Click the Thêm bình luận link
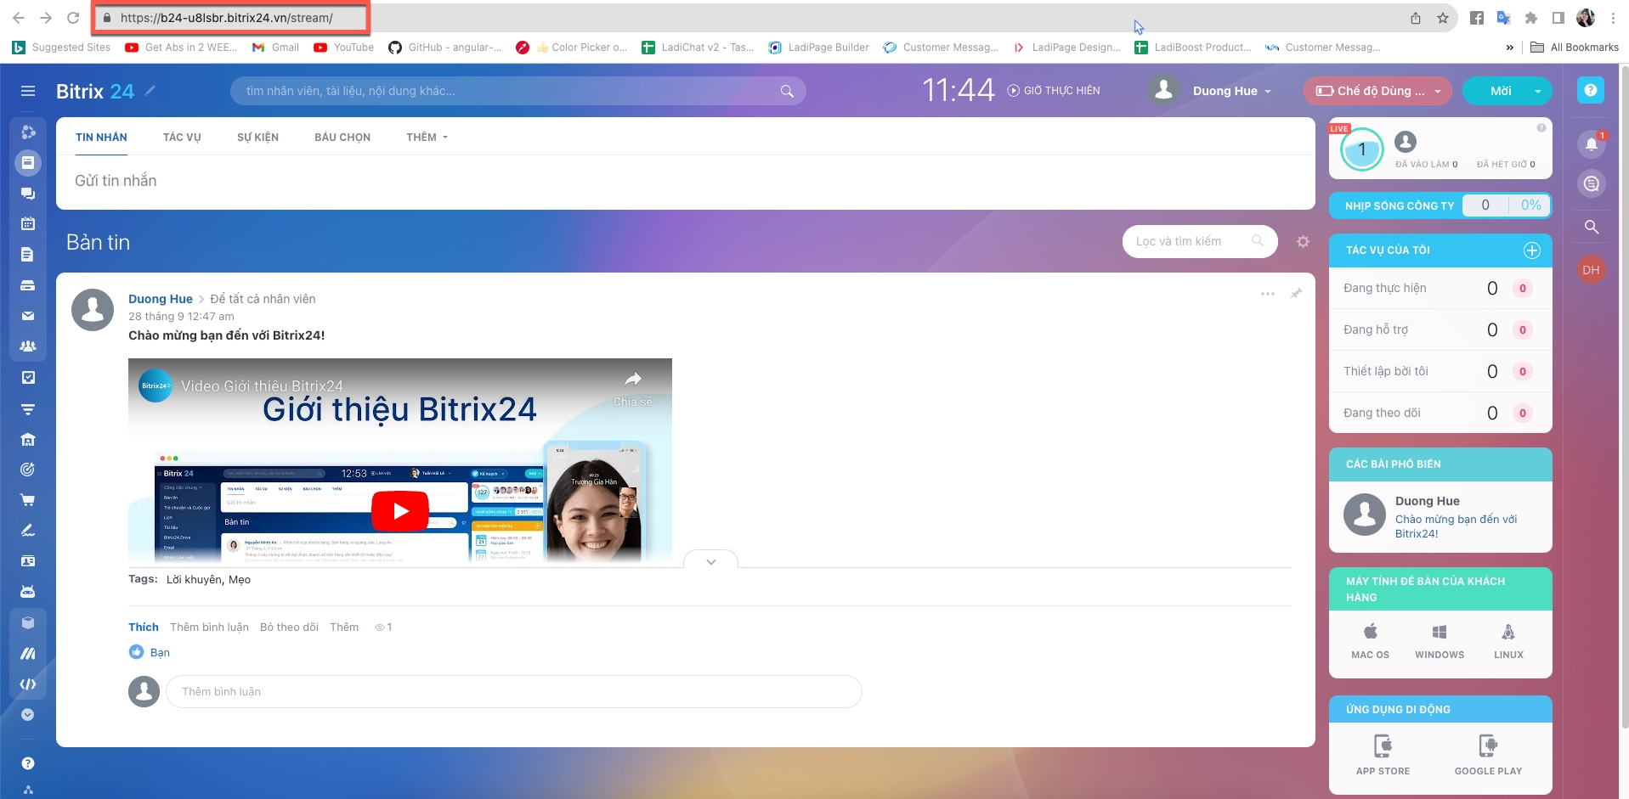Image resolution: width=1629 pixels, height=799 pixels. (209, 627)
